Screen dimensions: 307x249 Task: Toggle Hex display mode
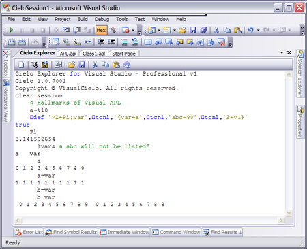click(x=101, y=30)
